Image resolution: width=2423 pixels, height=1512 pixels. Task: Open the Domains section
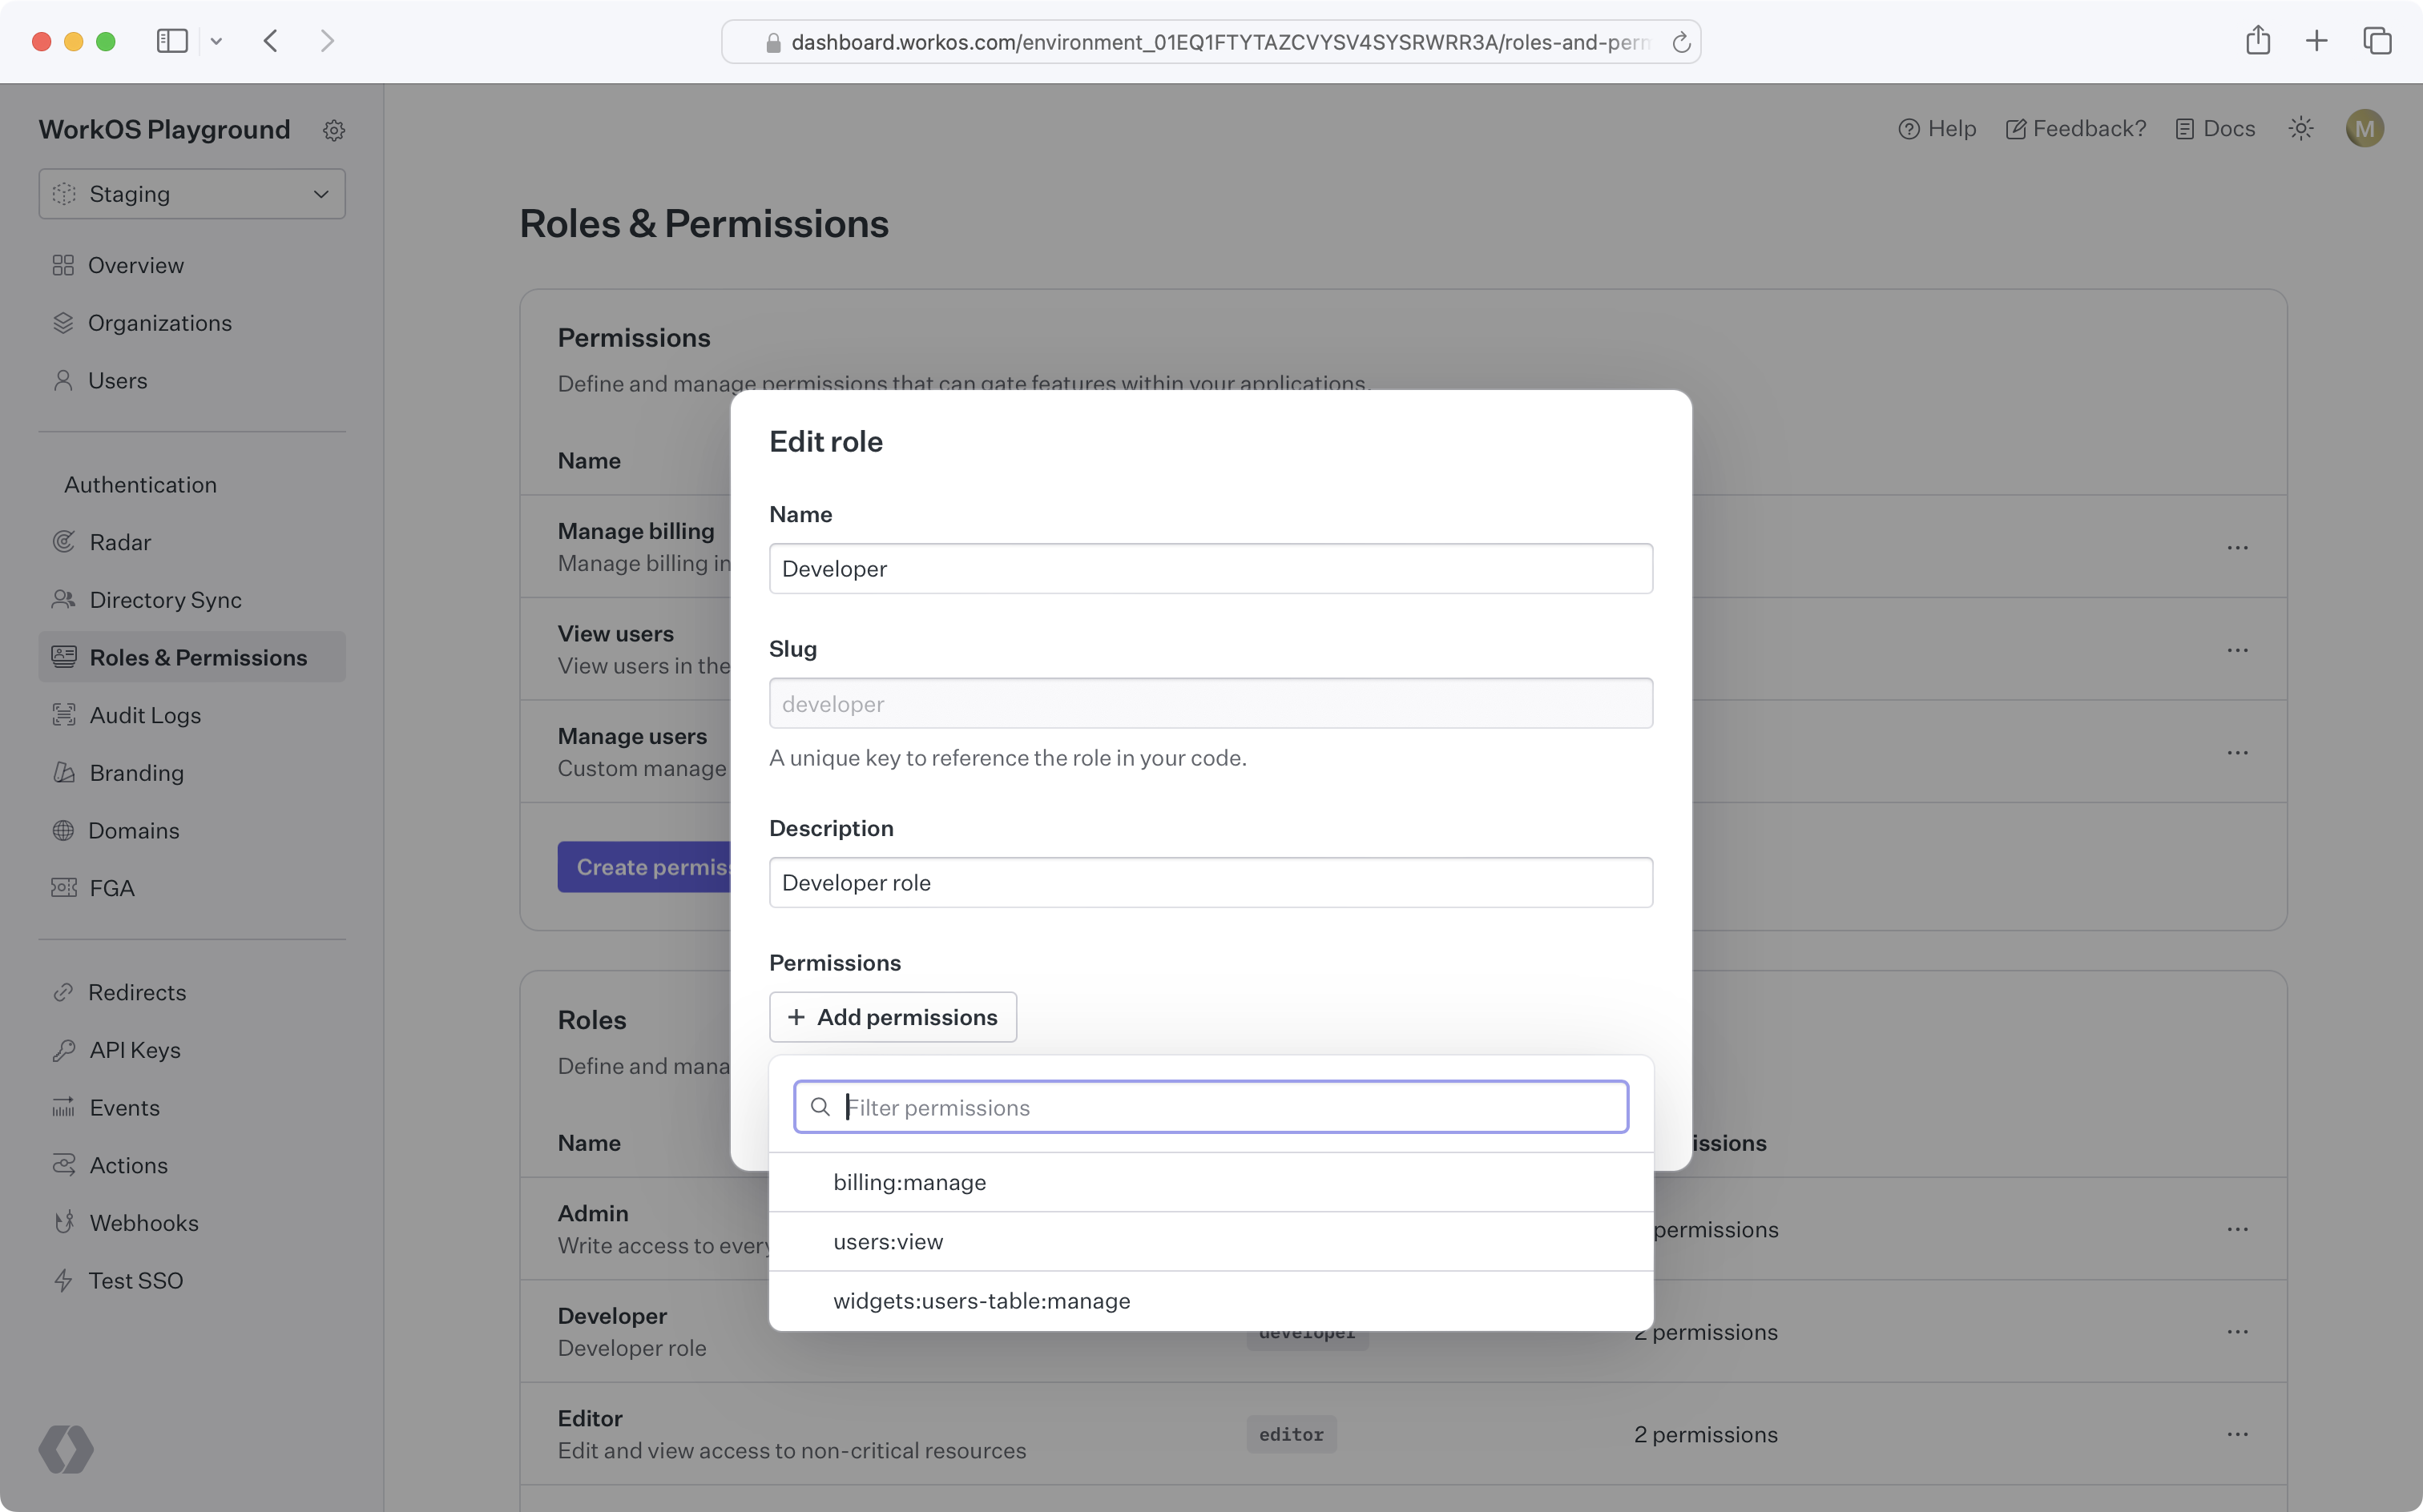click(x=134, y=830)
